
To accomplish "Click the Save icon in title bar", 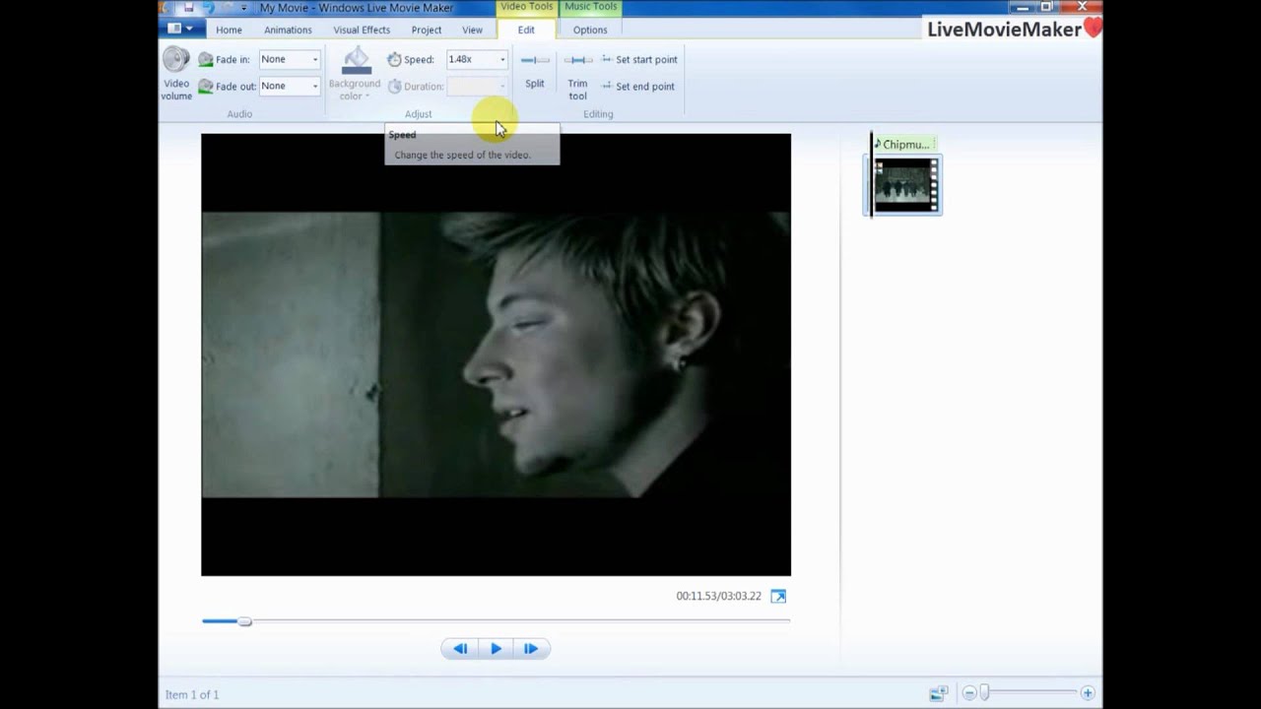I will (x=189, y=8).
